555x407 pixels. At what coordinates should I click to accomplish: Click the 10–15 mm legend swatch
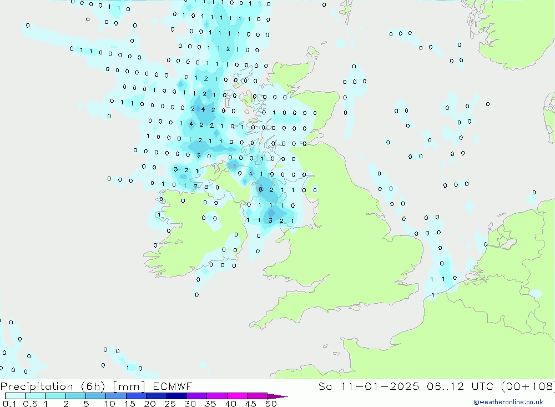click(x=116, y=396)
